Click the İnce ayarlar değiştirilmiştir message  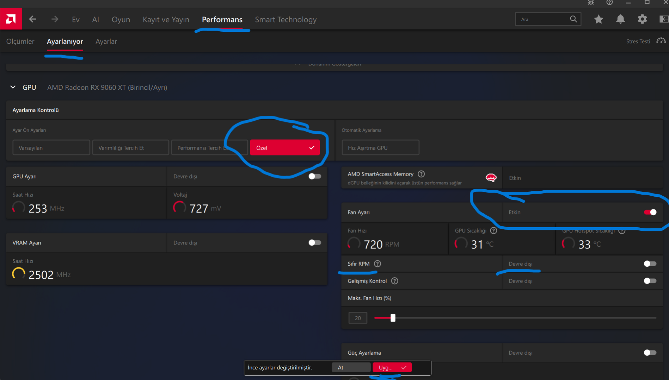click(x=280, y=367)
